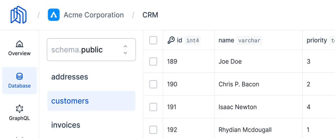Open the addresses table
Screen dimensions: 335x138
pos(70,77)
